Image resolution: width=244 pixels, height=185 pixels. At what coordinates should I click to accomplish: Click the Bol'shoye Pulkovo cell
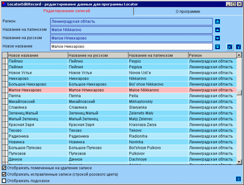click(158, 148)
